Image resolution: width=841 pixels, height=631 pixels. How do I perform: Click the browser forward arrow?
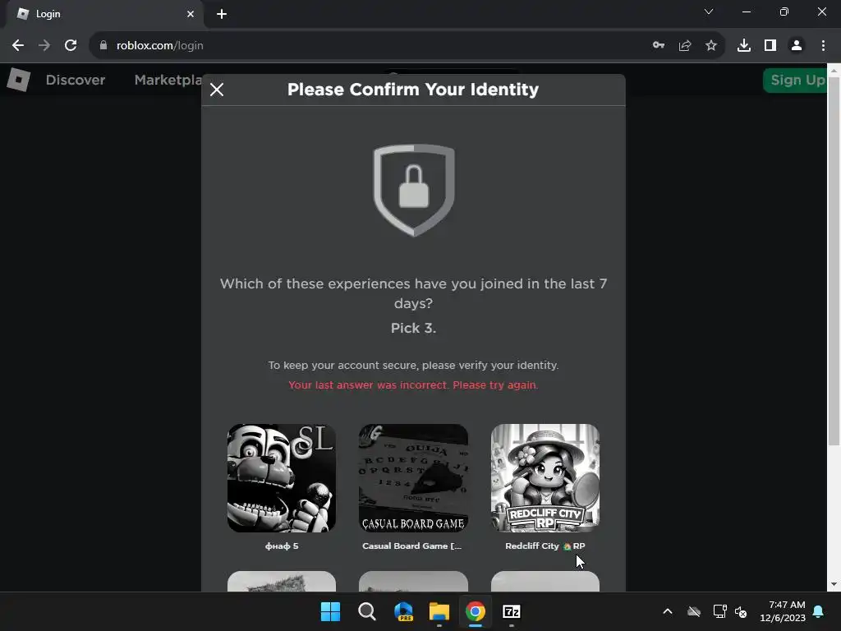44,46
